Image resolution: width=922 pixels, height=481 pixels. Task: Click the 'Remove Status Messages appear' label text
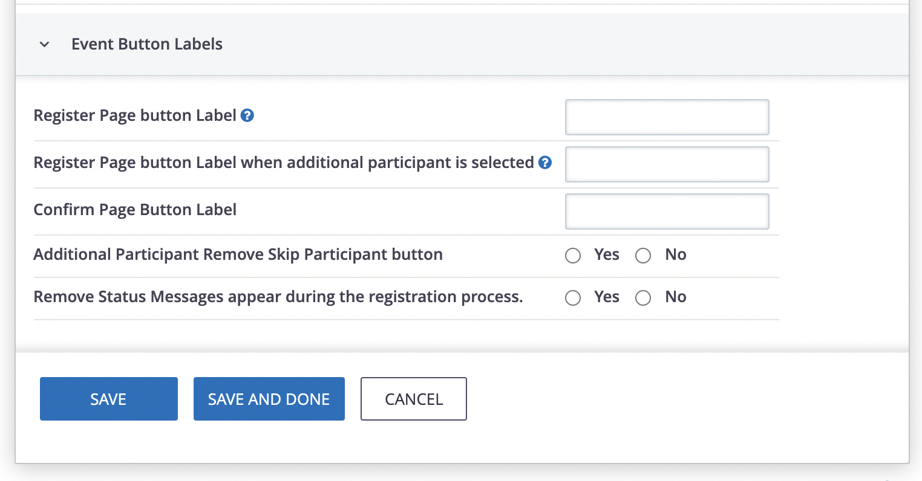pos(278,297)
